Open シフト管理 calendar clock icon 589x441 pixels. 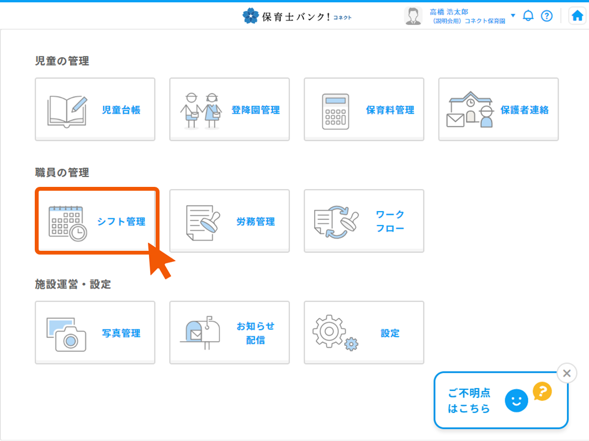point(67,222)
